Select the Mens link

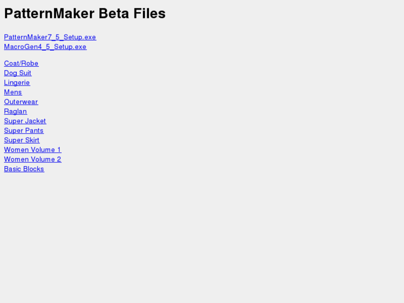coord(13,92)
